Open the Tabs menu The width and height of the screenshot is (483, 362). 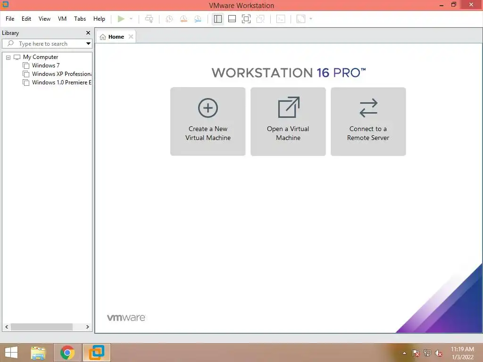(80, 19)
